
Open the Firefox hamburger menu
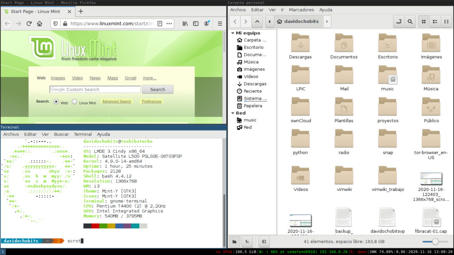(x=220, y=23)
